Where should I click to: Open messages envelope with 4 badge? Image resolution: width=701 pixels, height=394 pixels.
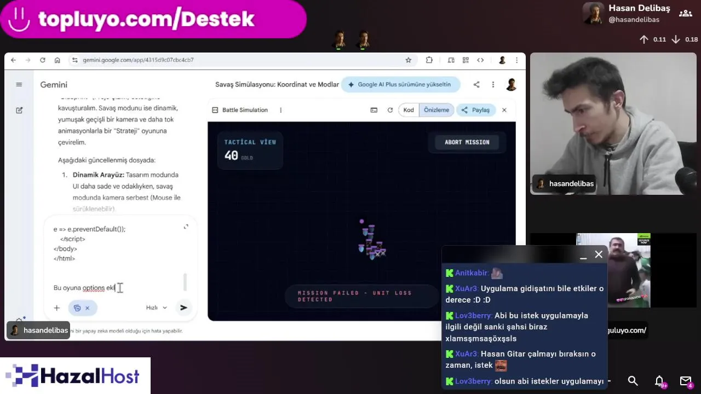point(686,381)
